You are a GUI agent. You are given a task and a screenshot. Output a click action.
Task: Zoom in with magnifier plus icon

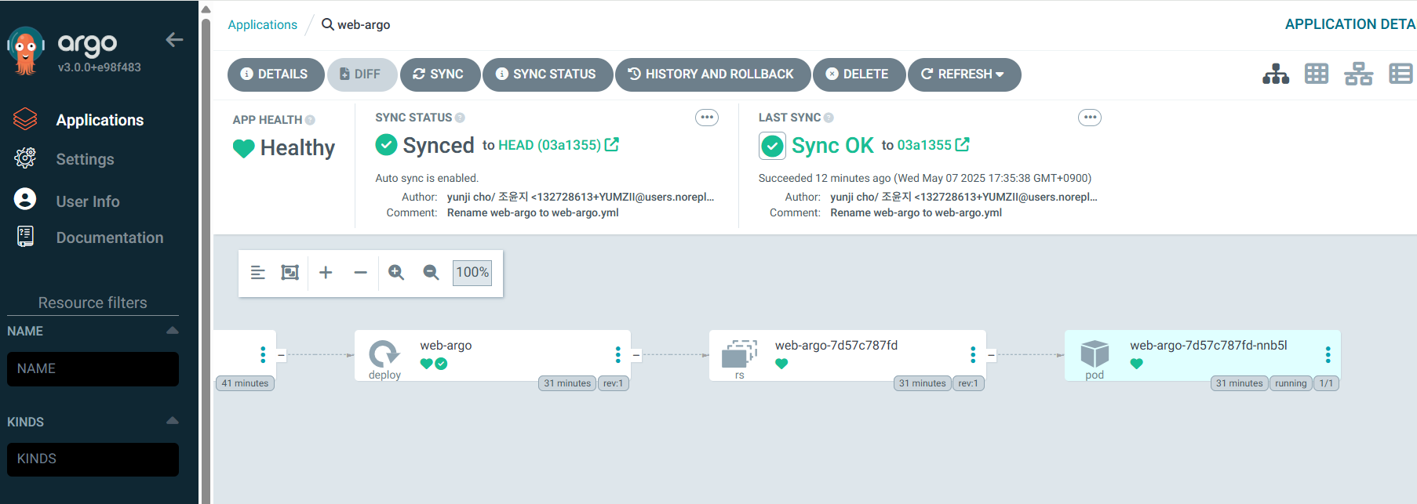pyautogui.click(x=396, y=272)
